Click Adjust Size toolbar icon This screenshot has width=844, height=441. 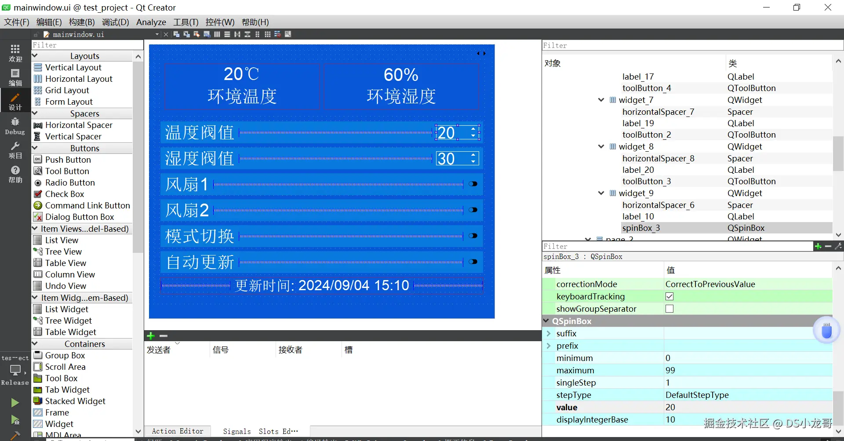coord(288,34)
